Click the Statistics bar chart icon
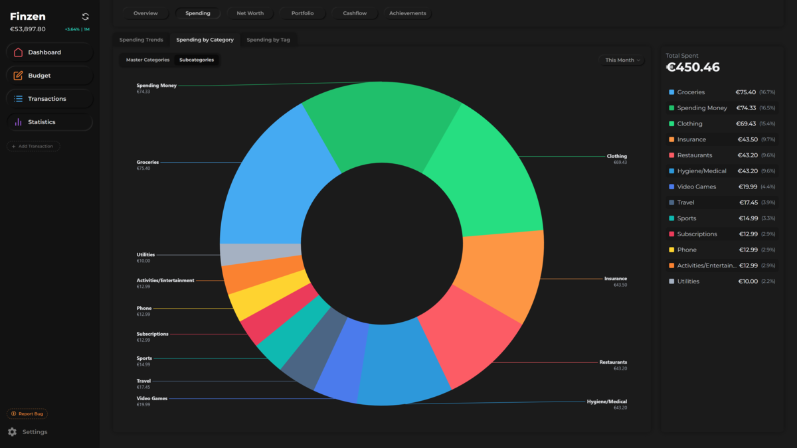Screen dimensions: 797x448 [18, 122]
